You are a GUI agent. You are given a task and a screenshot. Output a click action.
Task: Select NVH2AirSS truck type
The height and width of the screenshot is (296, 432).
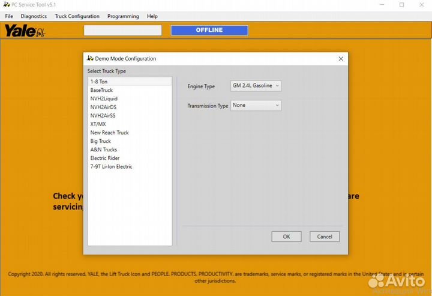(130, 116)
